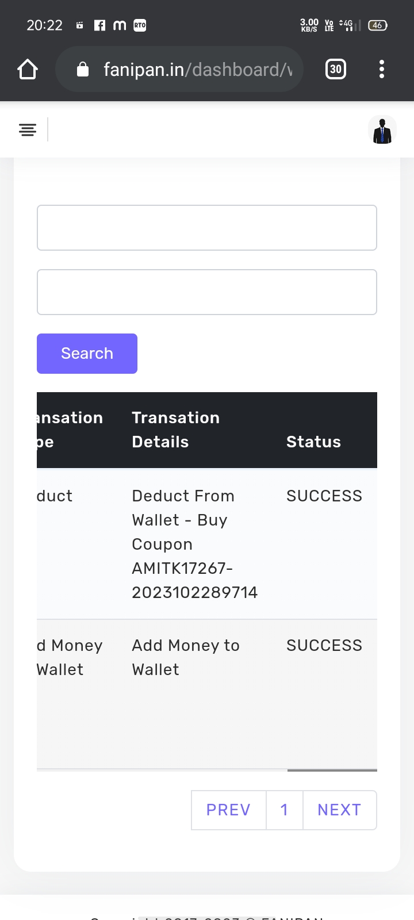
Task: Click the Transation Details column header
Action: pyautogui.click(x=175, y=430)
